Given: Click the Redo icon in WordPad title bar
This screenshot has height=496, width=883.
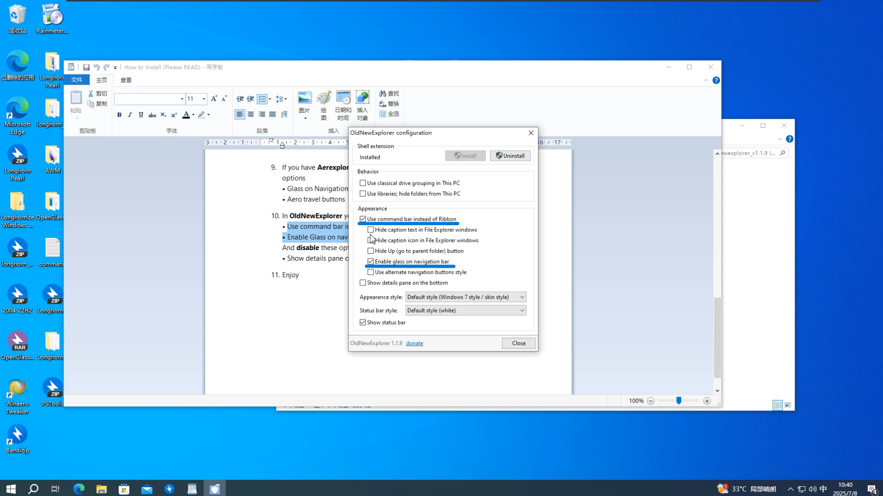Looking at the screenshot, I should click(x=107, y=67).
